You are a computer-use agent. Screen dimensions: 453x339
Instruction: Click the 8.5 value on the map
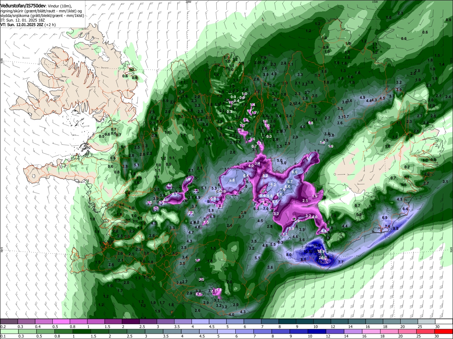(303, 260)
